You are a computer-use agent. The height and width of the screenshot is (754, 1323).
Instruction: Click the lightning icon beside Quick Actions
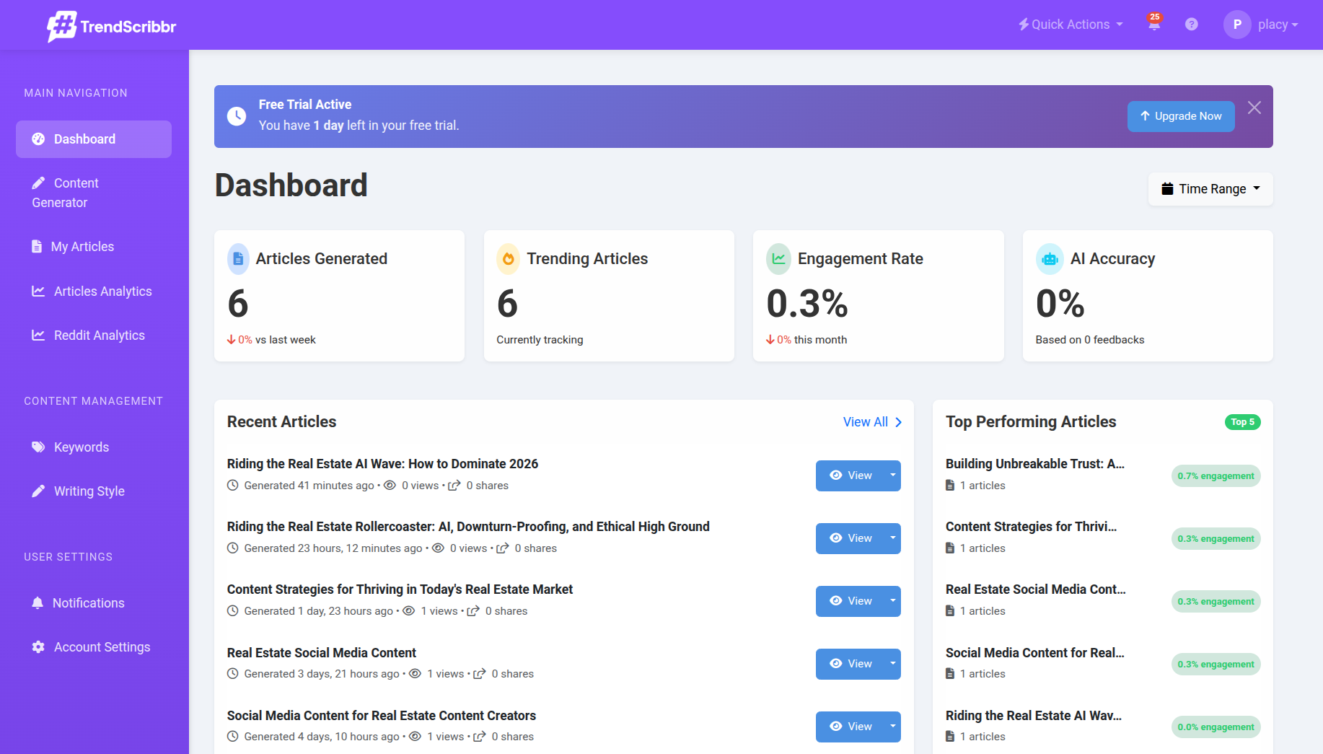(1024, 25)
